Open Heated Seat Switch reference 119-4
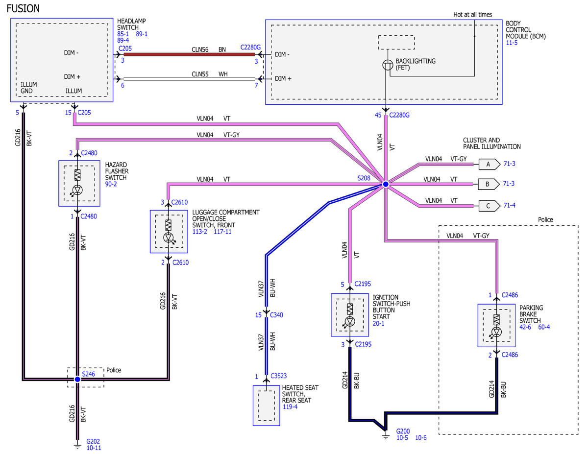The height and width of the screenshot is (454, 588). pyautogui.click(x=290, y=406)
